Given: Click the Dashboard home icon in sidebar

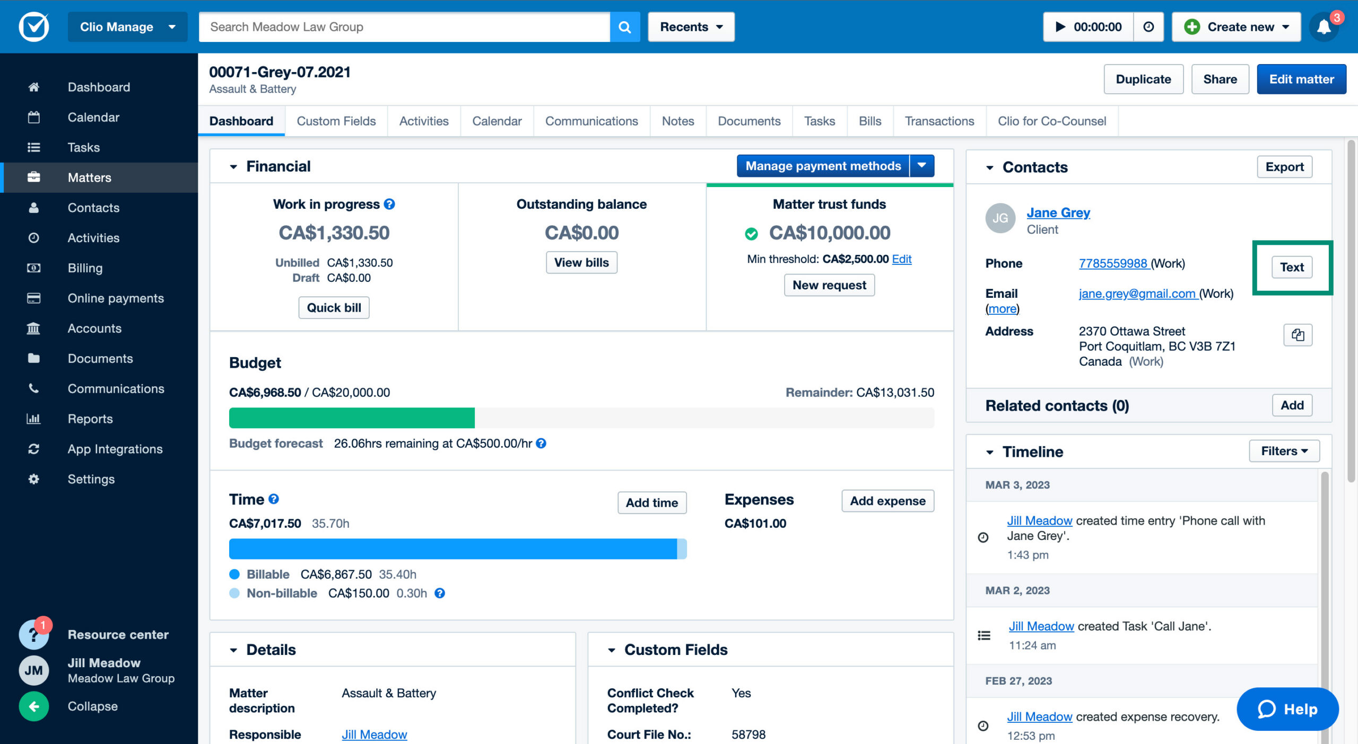Looking at the screenshot, I should click(x=33, y=87).
